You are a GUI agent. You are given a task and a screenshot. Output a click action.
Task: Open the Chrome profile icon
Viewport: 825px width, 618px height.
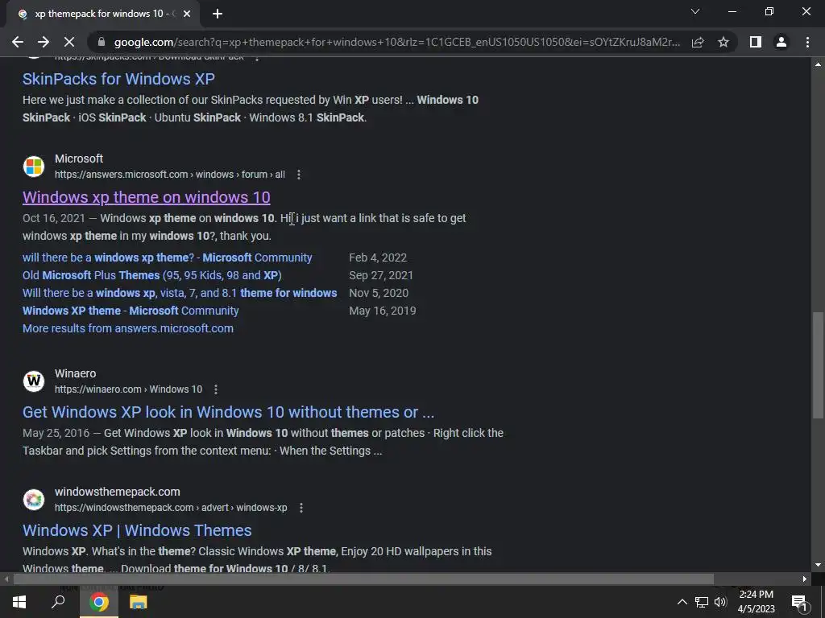pos(781,42)
